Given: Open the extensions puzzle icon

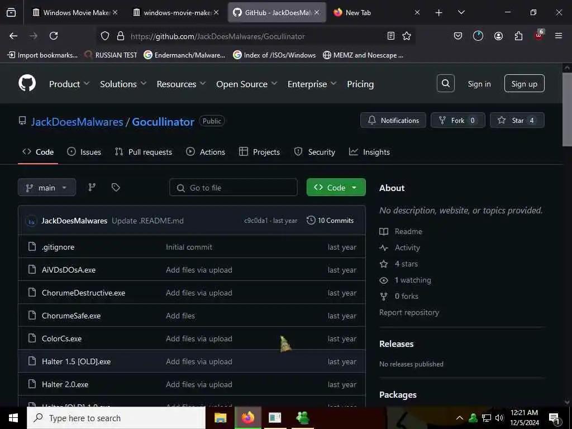Looking at the screenshot, I should 518,36.
